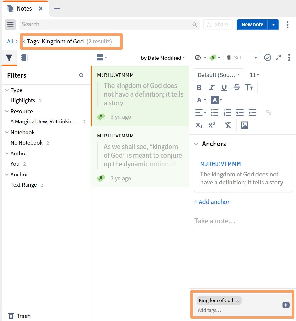Screen dimensions: 296x321
Task: Remove the Kingdom of God tag chip
Action: [237, 301]
